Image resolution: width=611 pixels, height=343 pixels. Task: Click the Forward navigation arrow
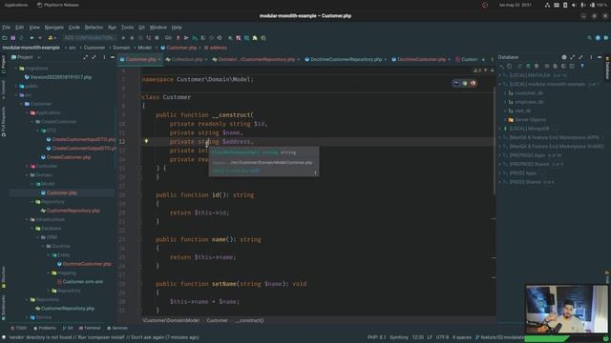[x=40, y=38]
